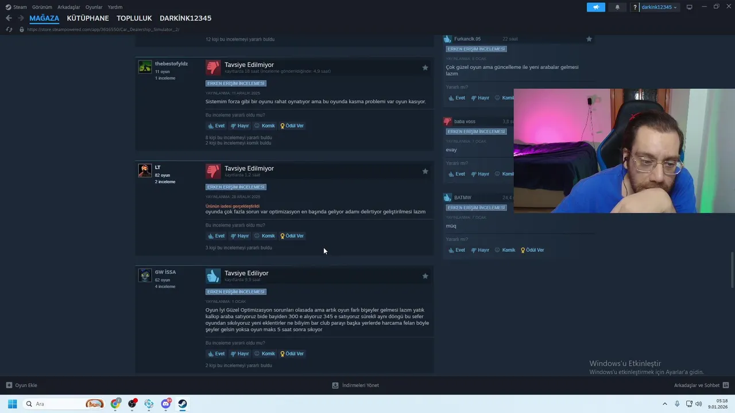This screenshot has width=735, height=413.
Task: Star LT's review
Action: tap(425, 172)
